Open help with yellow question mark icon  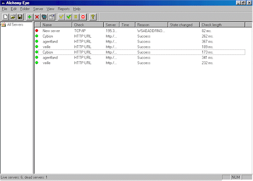click(x=93, y=17)
